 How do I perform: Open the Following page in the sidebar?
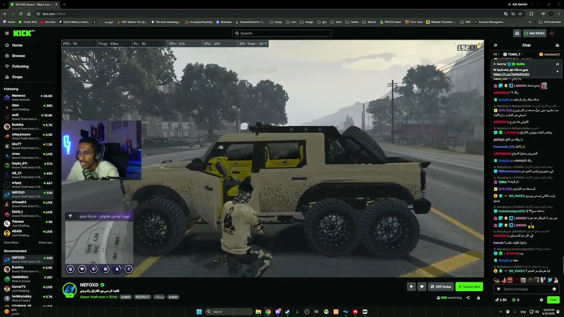pyautogui.click(x=28, y=66)
